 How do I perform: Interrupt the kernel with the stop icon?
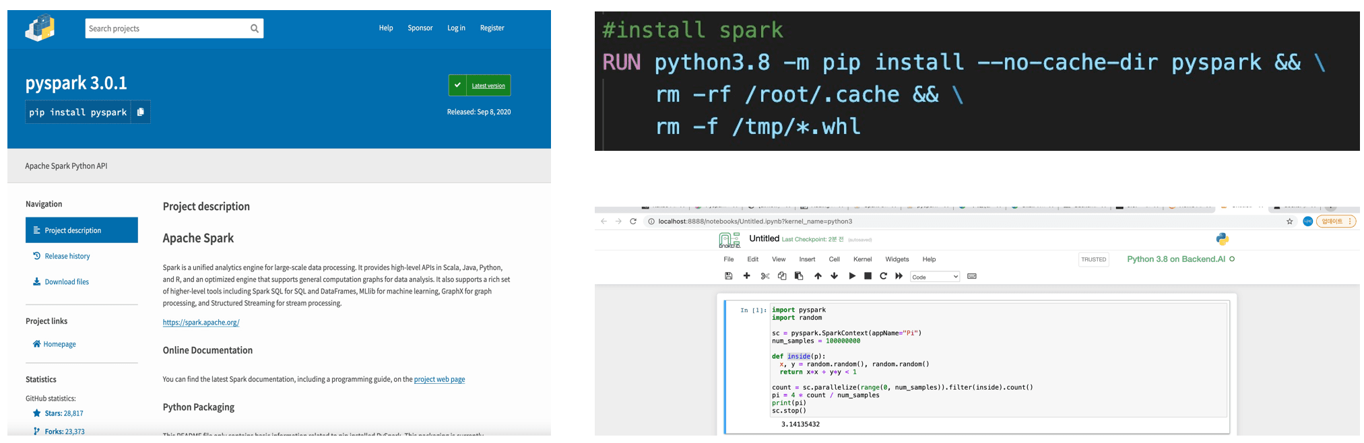tap(868, 276)
